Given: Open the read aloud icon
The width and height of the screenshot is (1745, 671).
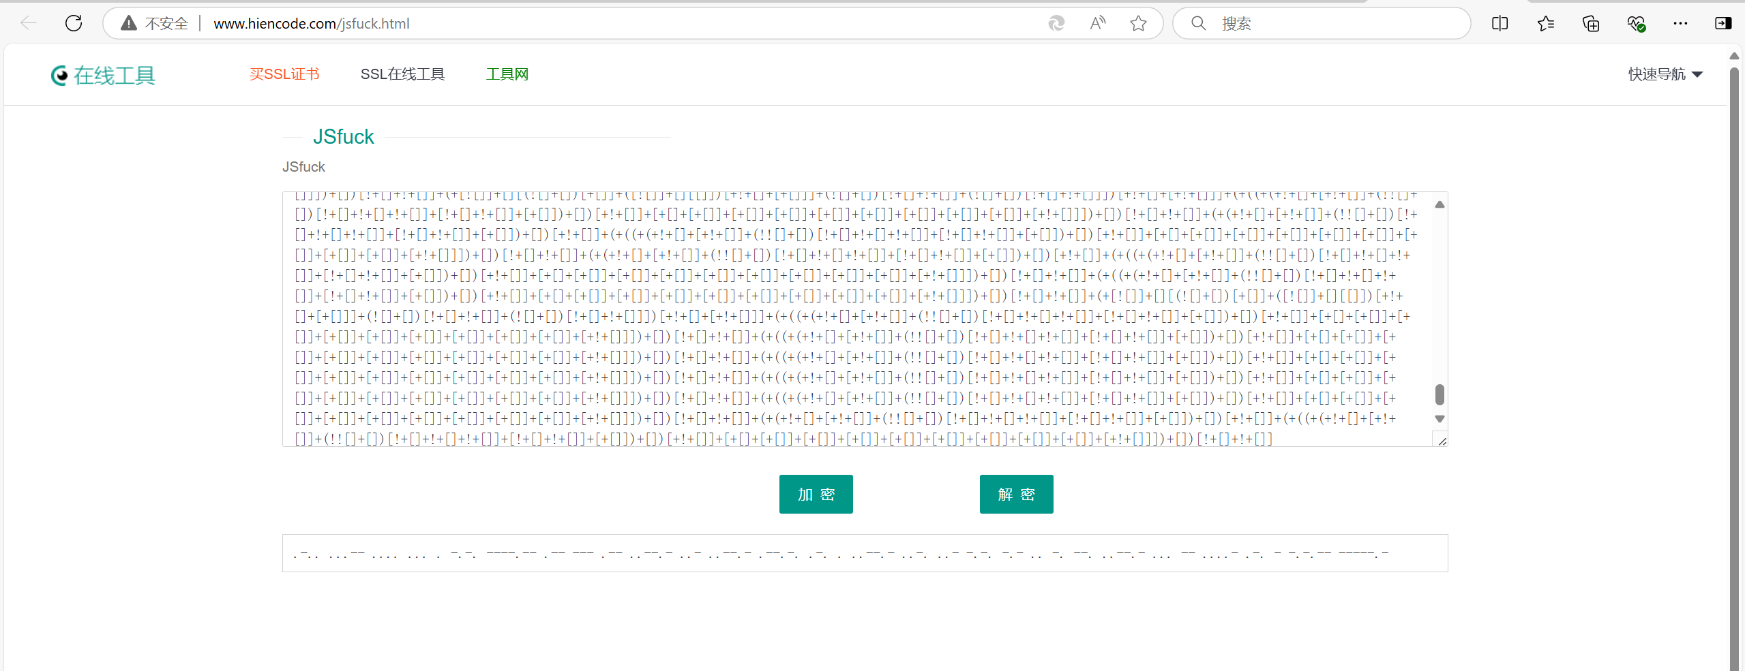Looking at the screenshot, I should click(x=1097, y=24).
